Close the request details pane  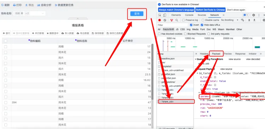tap(196, 54)
